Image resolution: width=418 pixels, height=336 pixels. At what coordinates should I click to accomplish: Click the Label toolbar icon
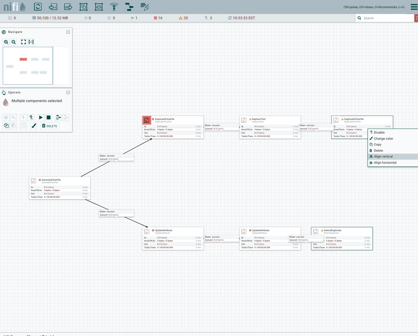tap(144, 7)
